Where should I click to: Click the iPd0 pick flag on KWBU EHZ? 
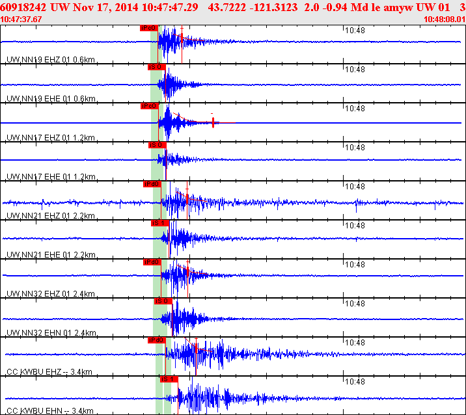point(157,340)
